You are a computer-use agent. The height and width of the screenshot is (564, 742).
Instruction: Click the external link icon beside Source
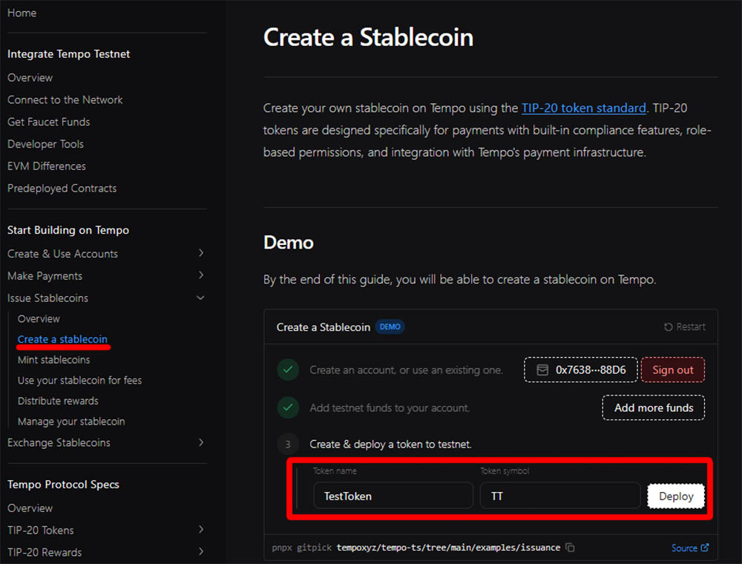coord(705,548)
